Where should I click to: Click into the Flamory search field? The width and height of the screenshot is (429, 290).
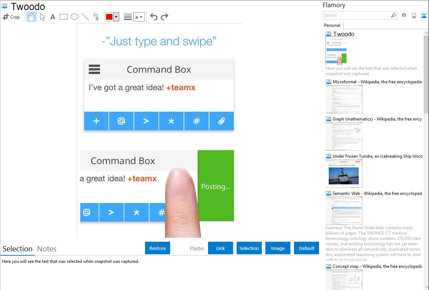pos(356,15)
